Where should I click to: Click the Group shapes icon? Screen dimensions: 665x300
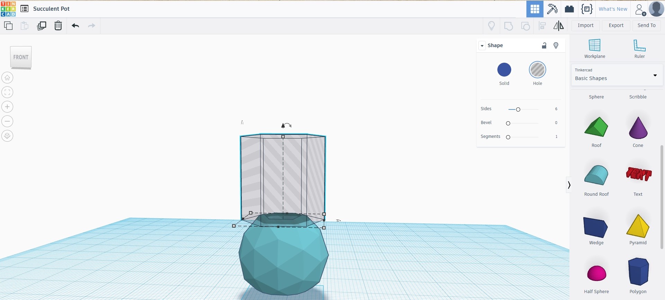(508, 26)
